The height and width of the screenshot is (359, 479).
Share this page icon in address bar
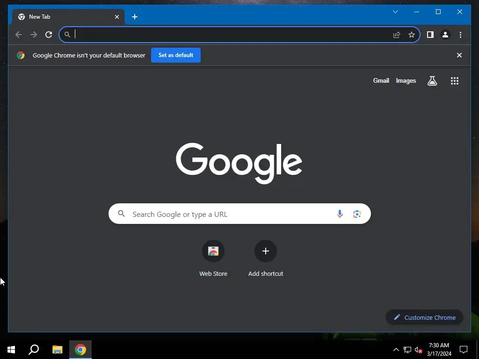pos(397,35)
